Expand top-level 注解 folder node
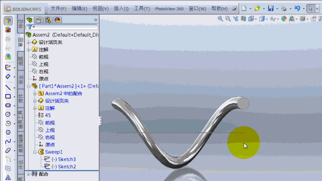The image size is (322, 181). pos(29,50)
